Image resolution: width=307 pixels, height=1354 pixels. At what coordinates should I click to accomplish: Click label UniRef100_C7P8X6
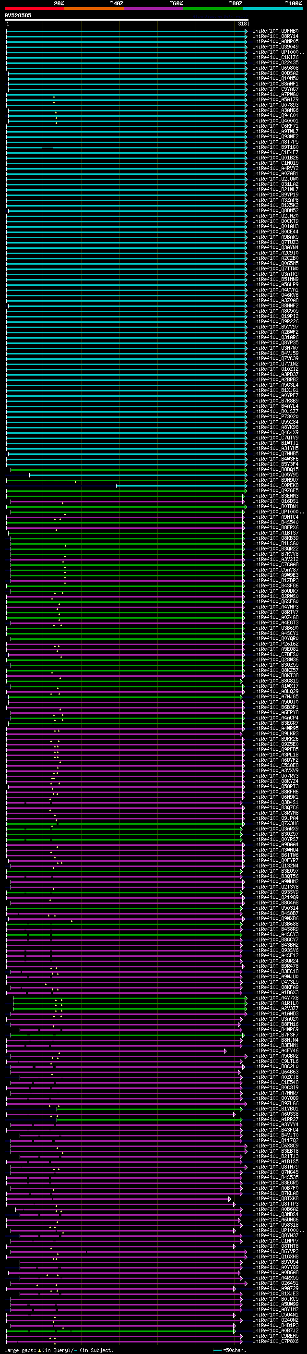tap(275, 1341)
